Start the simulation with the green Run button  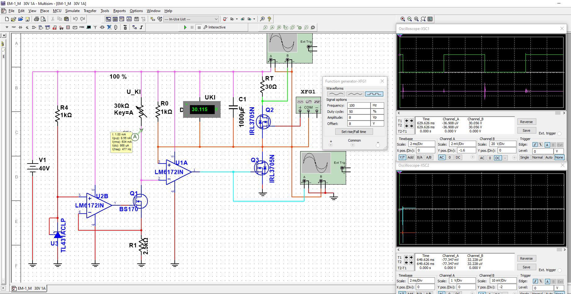(185, 27)
